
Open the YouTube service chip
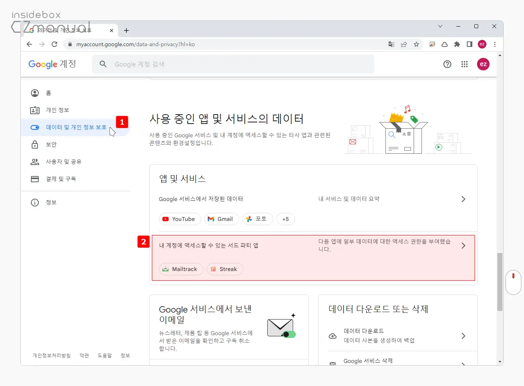(180, 219)
